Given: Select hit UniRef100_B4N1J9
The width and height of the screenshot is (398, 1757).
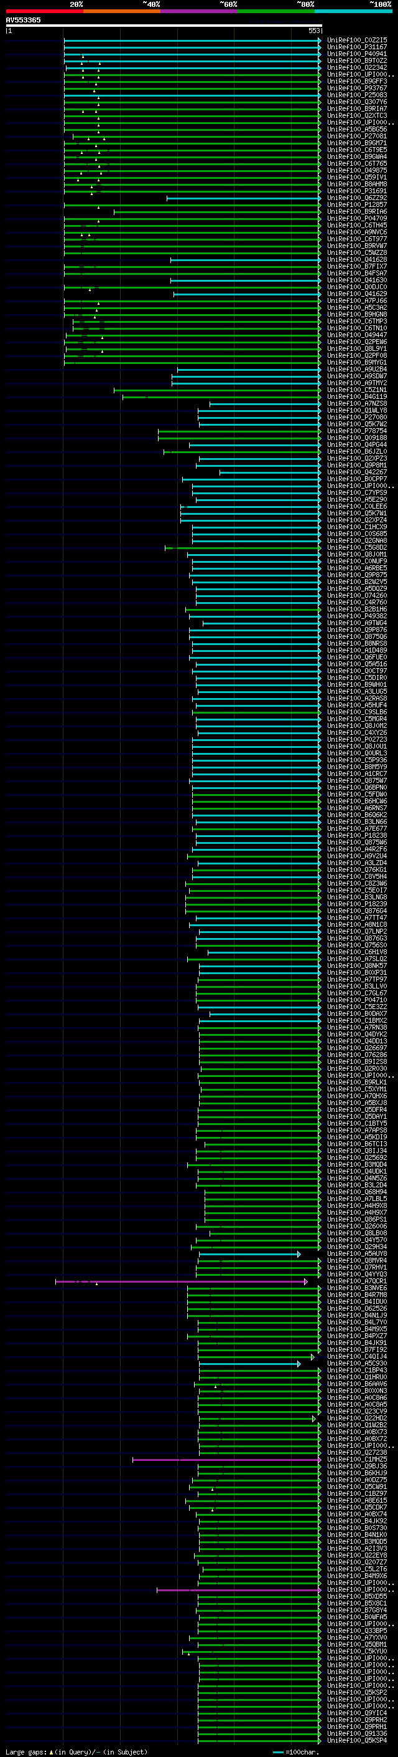Looking at the screenshot, I should tap(356, 1316).
